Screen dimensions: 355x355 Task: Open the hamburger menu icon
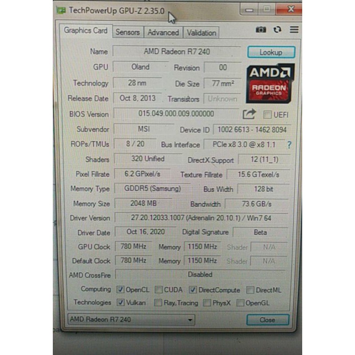[x=294, y=29]
